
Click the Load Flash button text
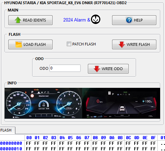[35, 44]
